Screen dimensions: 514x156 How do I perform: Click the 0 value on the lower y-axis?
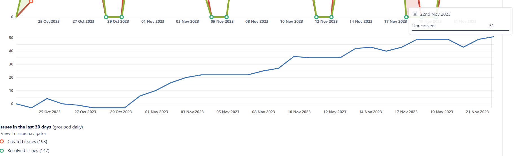point(12,104)
